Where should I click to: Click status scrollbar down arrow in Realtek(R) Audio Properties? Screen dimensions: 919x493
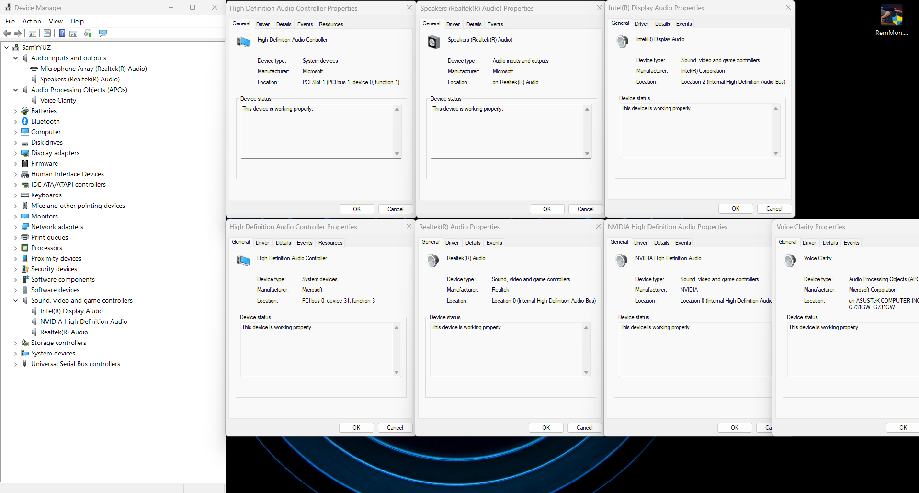point(586,372)
